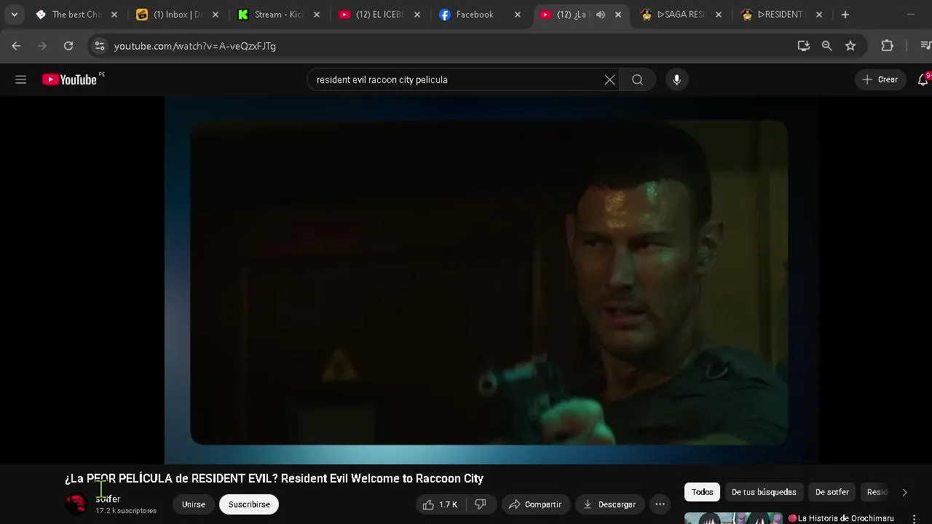Click the video title text
Image resolution: width=932 pixels, height=524 pixels.
pyautogui.click(x=274, y=478)
